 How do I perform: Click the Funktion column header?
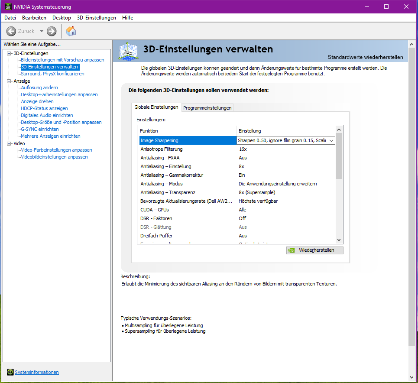tap(187, 131)
